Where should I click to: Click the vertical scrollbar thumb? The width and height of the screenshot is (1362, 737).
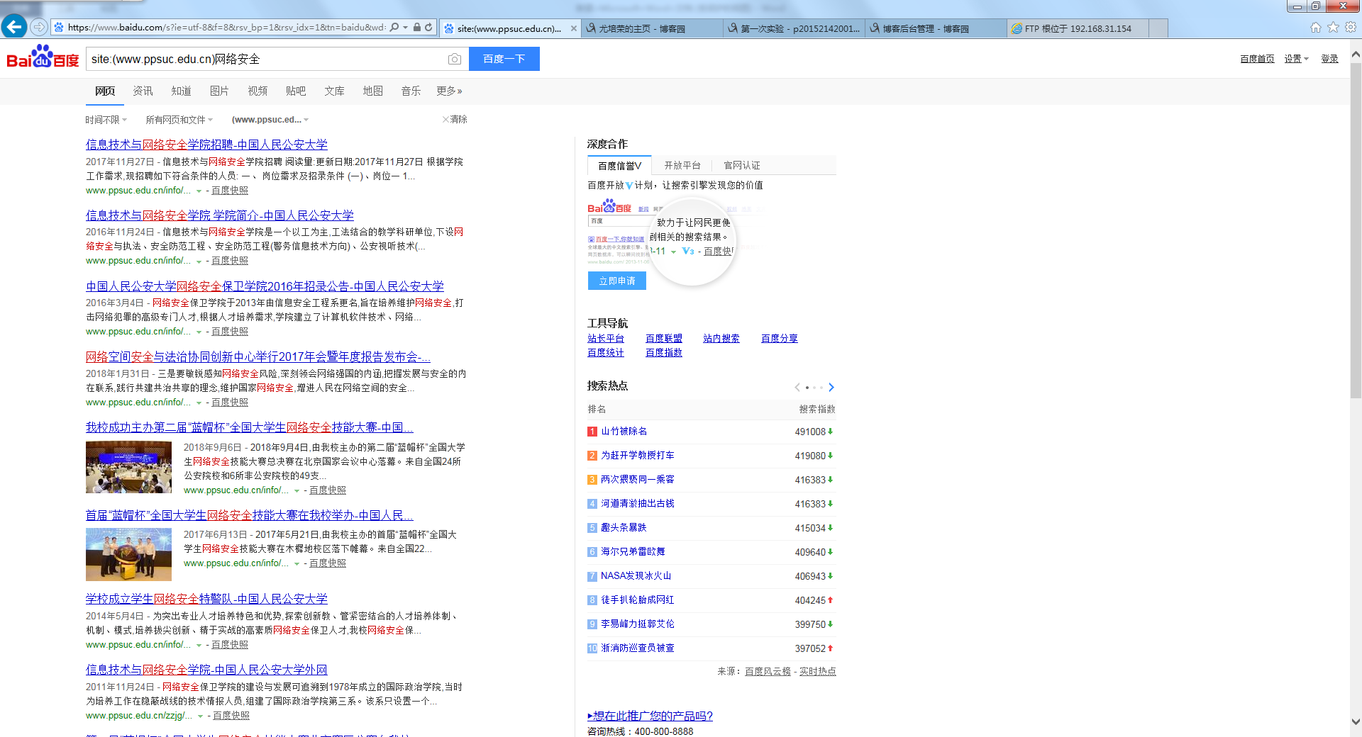(1356, 230)
